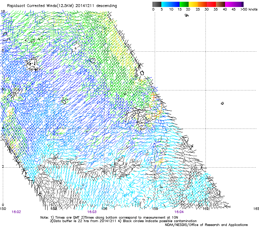Viewport: 259px width, 227px height.
Task: Click the '159' longitude axis label
Action: (x=155, y=209)
